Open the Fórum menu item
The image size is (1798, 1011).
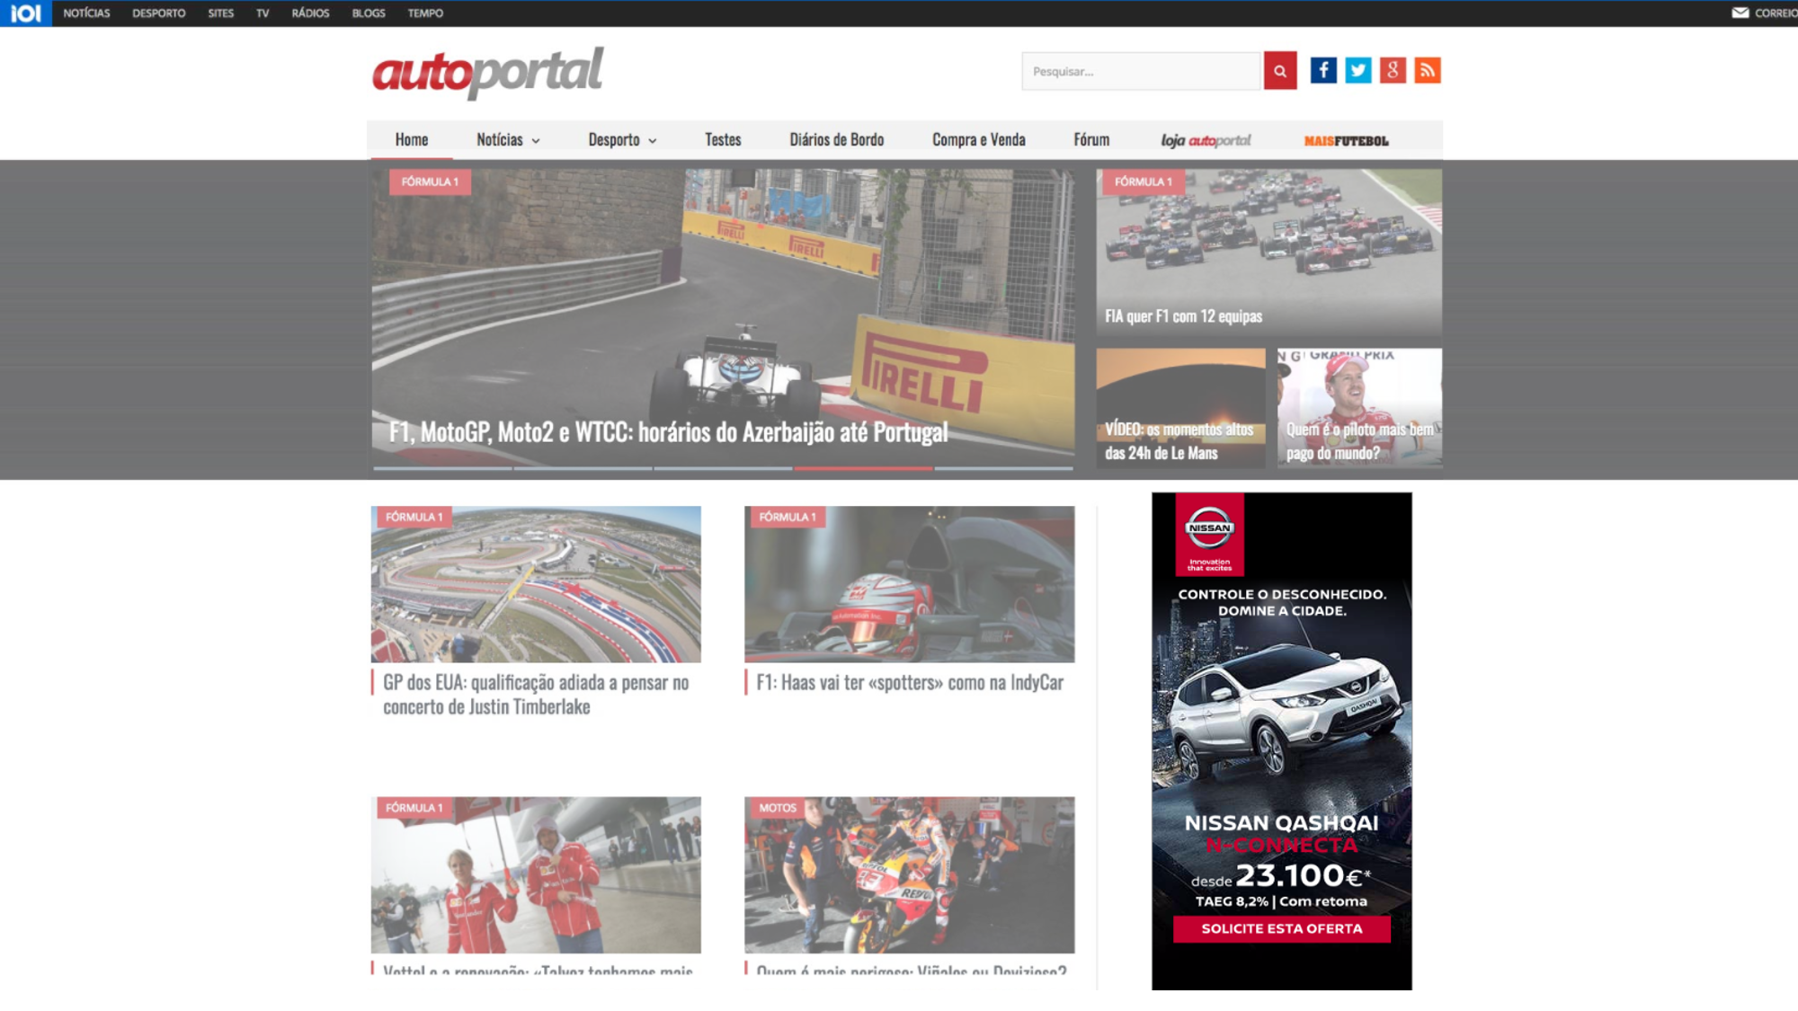pyautogui.click(x=1091, y=140)
